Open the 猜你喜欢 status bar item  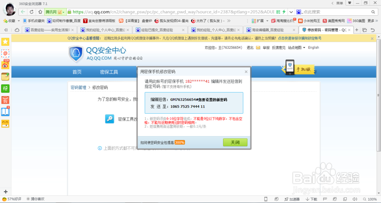pos(35,199)
